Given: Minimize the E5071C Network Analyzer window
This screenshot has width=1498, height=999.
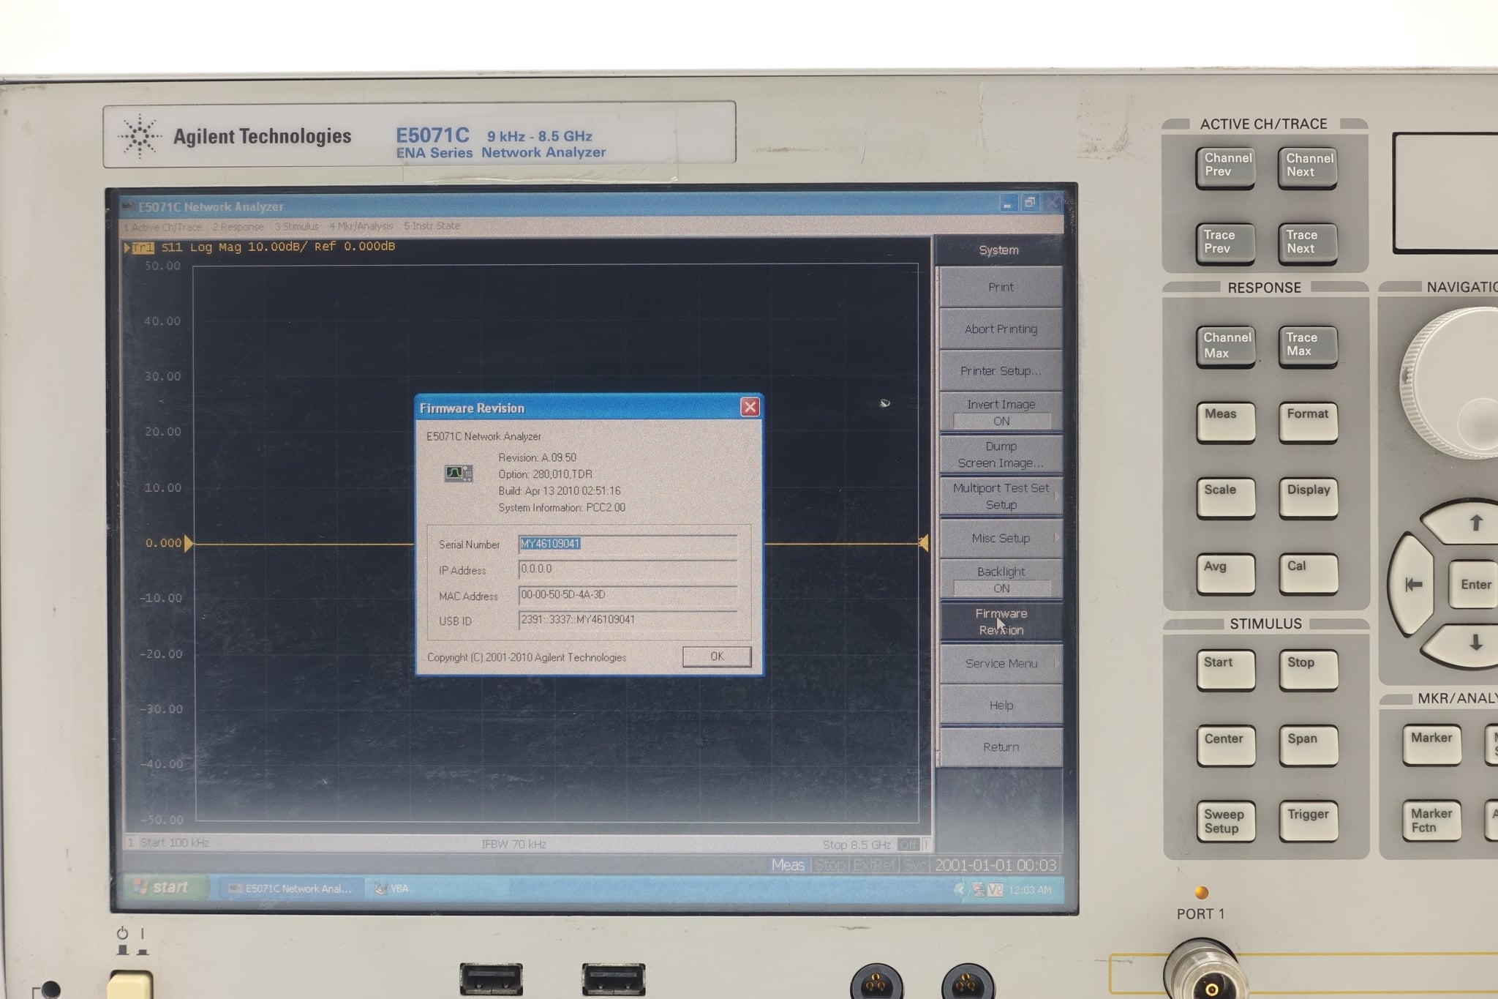Looking at the screenshot, I should [1007, 203].
